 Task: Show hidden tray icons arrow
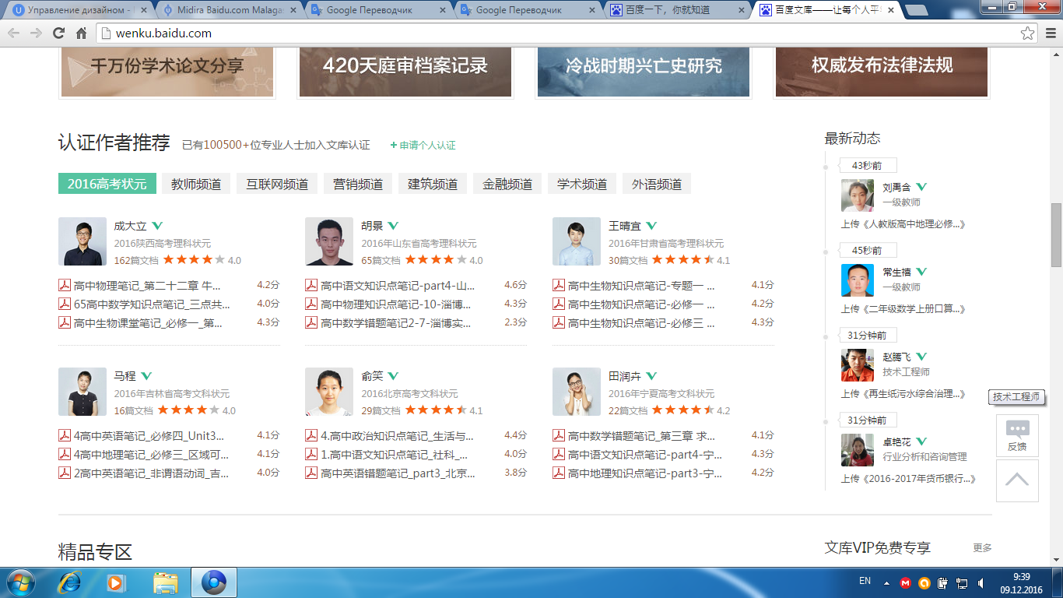(886, 582)
